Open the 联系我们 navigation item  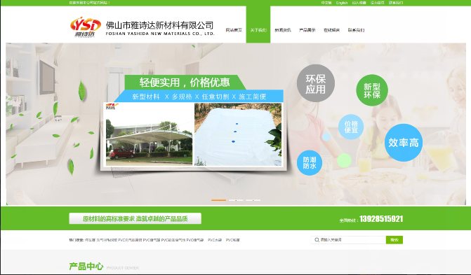point(357,30)
